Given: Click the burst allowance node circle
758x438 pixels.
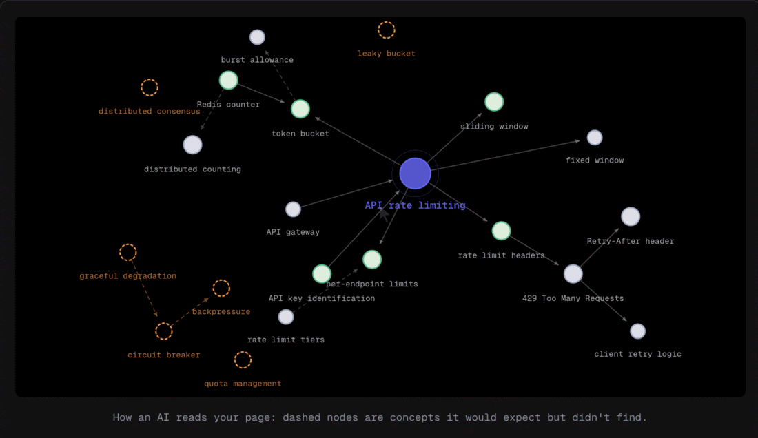Looking at the screenshot, I should tap(257, 37).
